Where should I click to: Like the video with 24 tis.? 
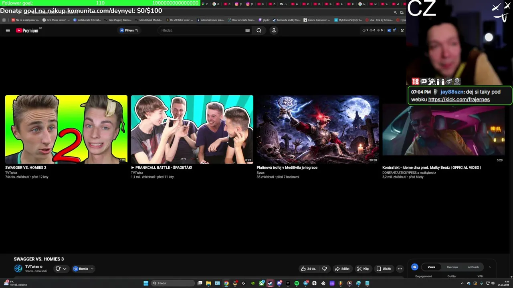point(308,269)
